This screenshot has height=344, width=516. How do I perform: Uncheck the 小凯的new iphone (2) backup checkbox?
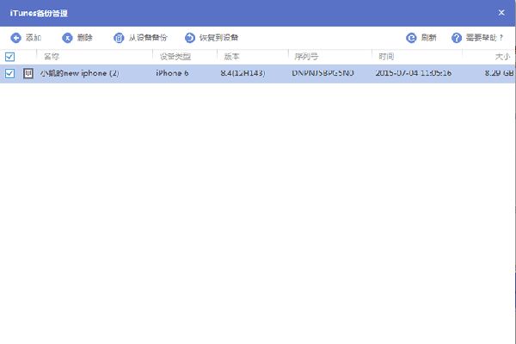pos(9,74)
